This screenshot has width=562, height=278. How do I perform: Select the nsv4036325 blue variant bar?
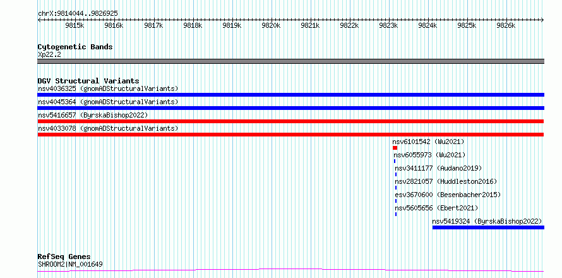tap(290, 95)
